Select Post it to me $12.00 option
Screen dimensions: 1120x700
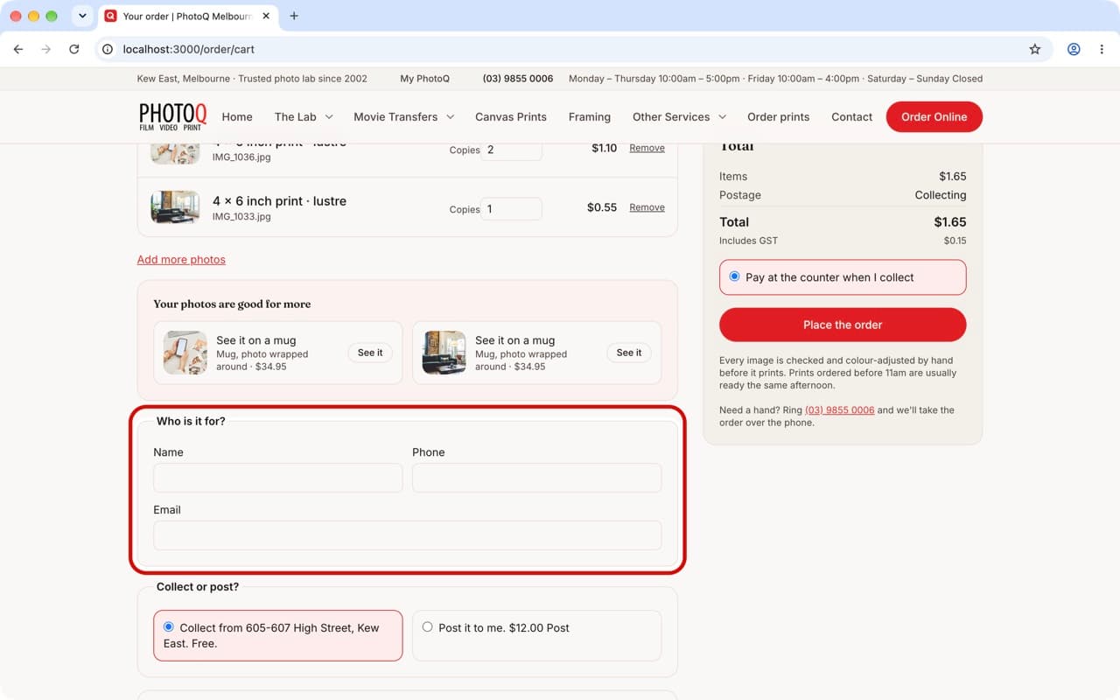tap(536, 635)
